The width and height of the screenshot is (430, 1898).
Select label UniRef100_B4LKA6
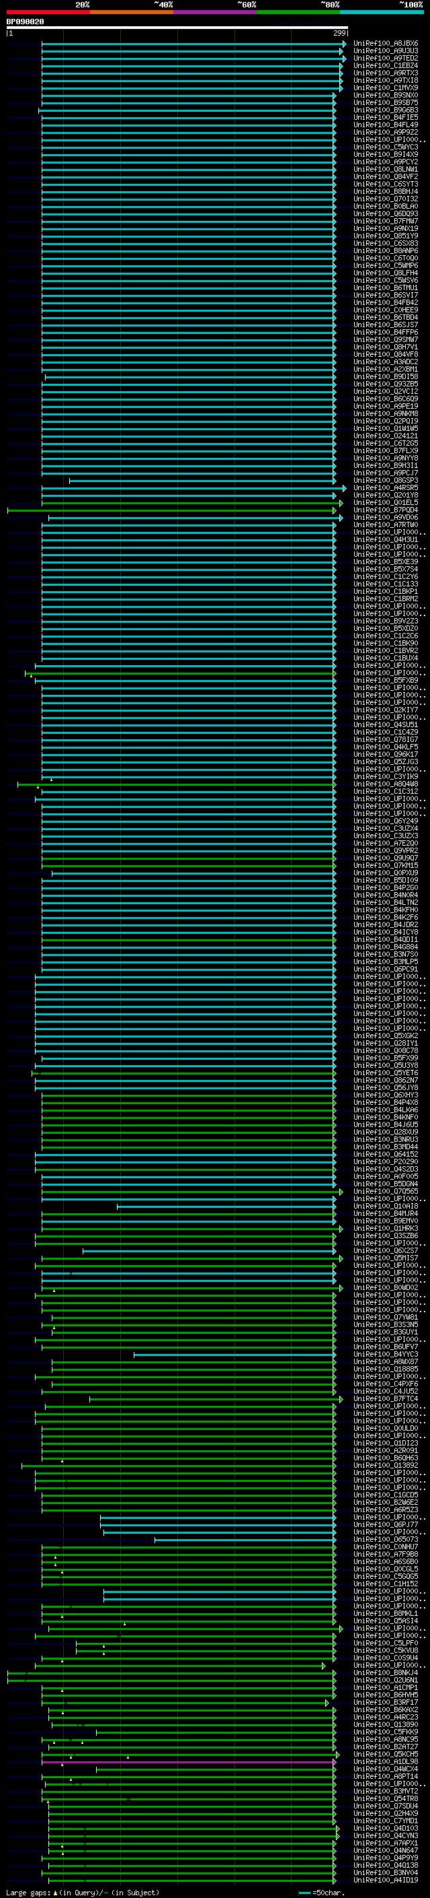click(x=386, y=1110)
